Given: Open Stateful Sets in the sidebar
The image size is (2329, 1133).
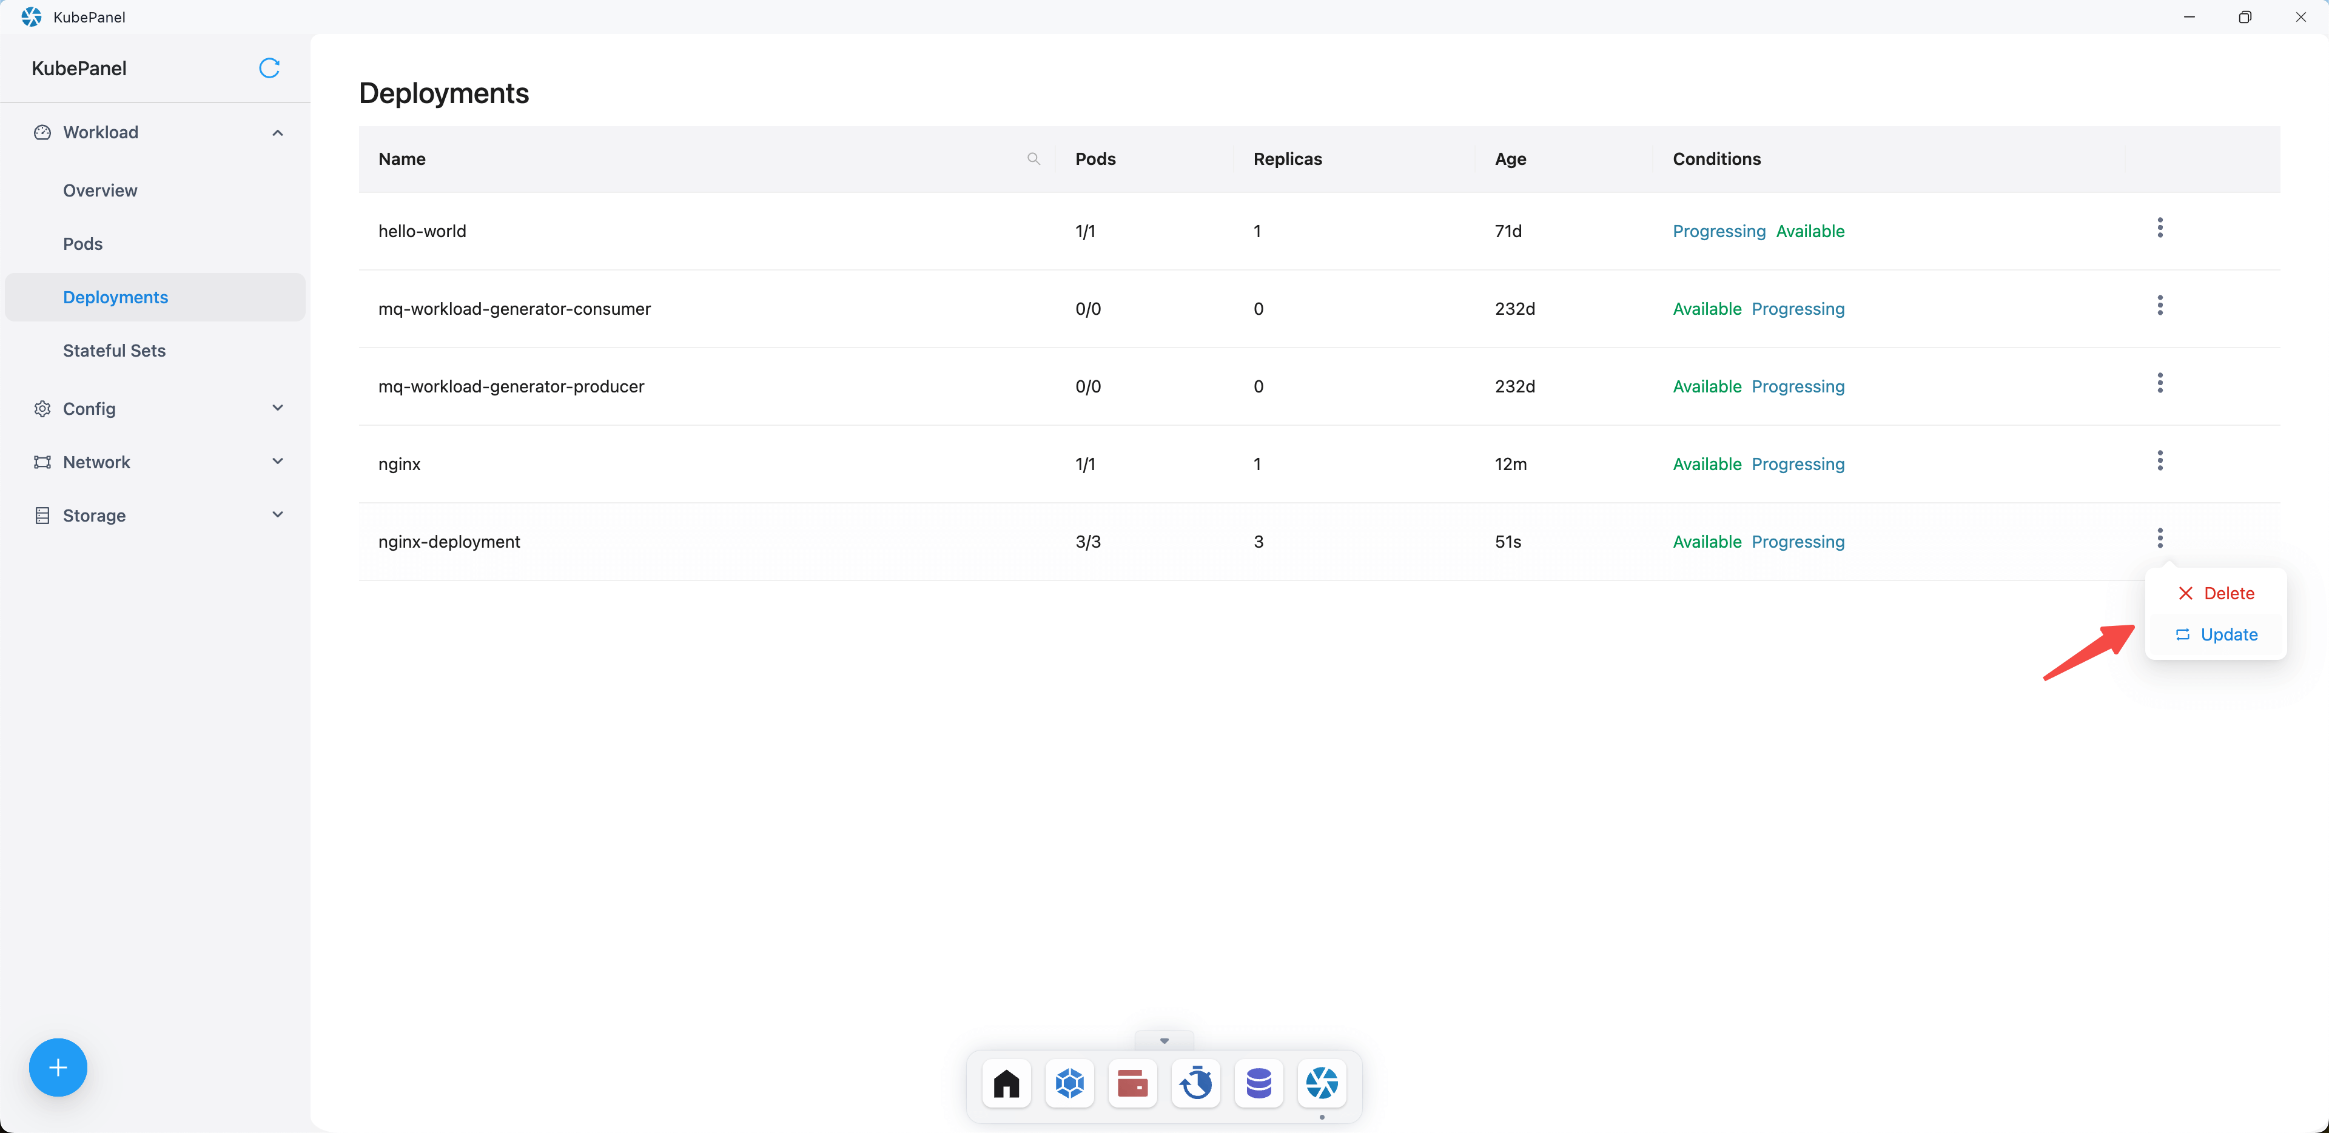Looking at the screenshot, I should [x=115, y=351].
